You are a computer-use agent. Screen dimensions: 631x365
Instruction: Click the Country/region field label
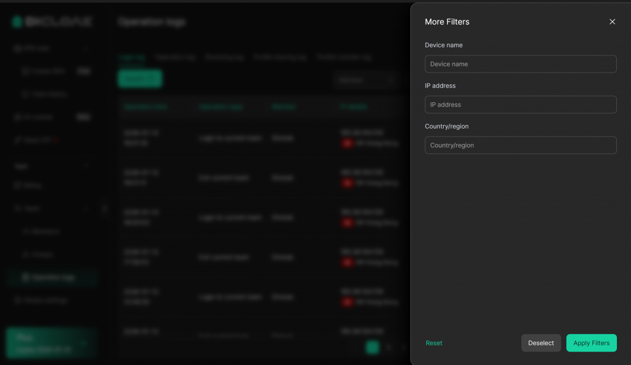click(x=447, y=126)
